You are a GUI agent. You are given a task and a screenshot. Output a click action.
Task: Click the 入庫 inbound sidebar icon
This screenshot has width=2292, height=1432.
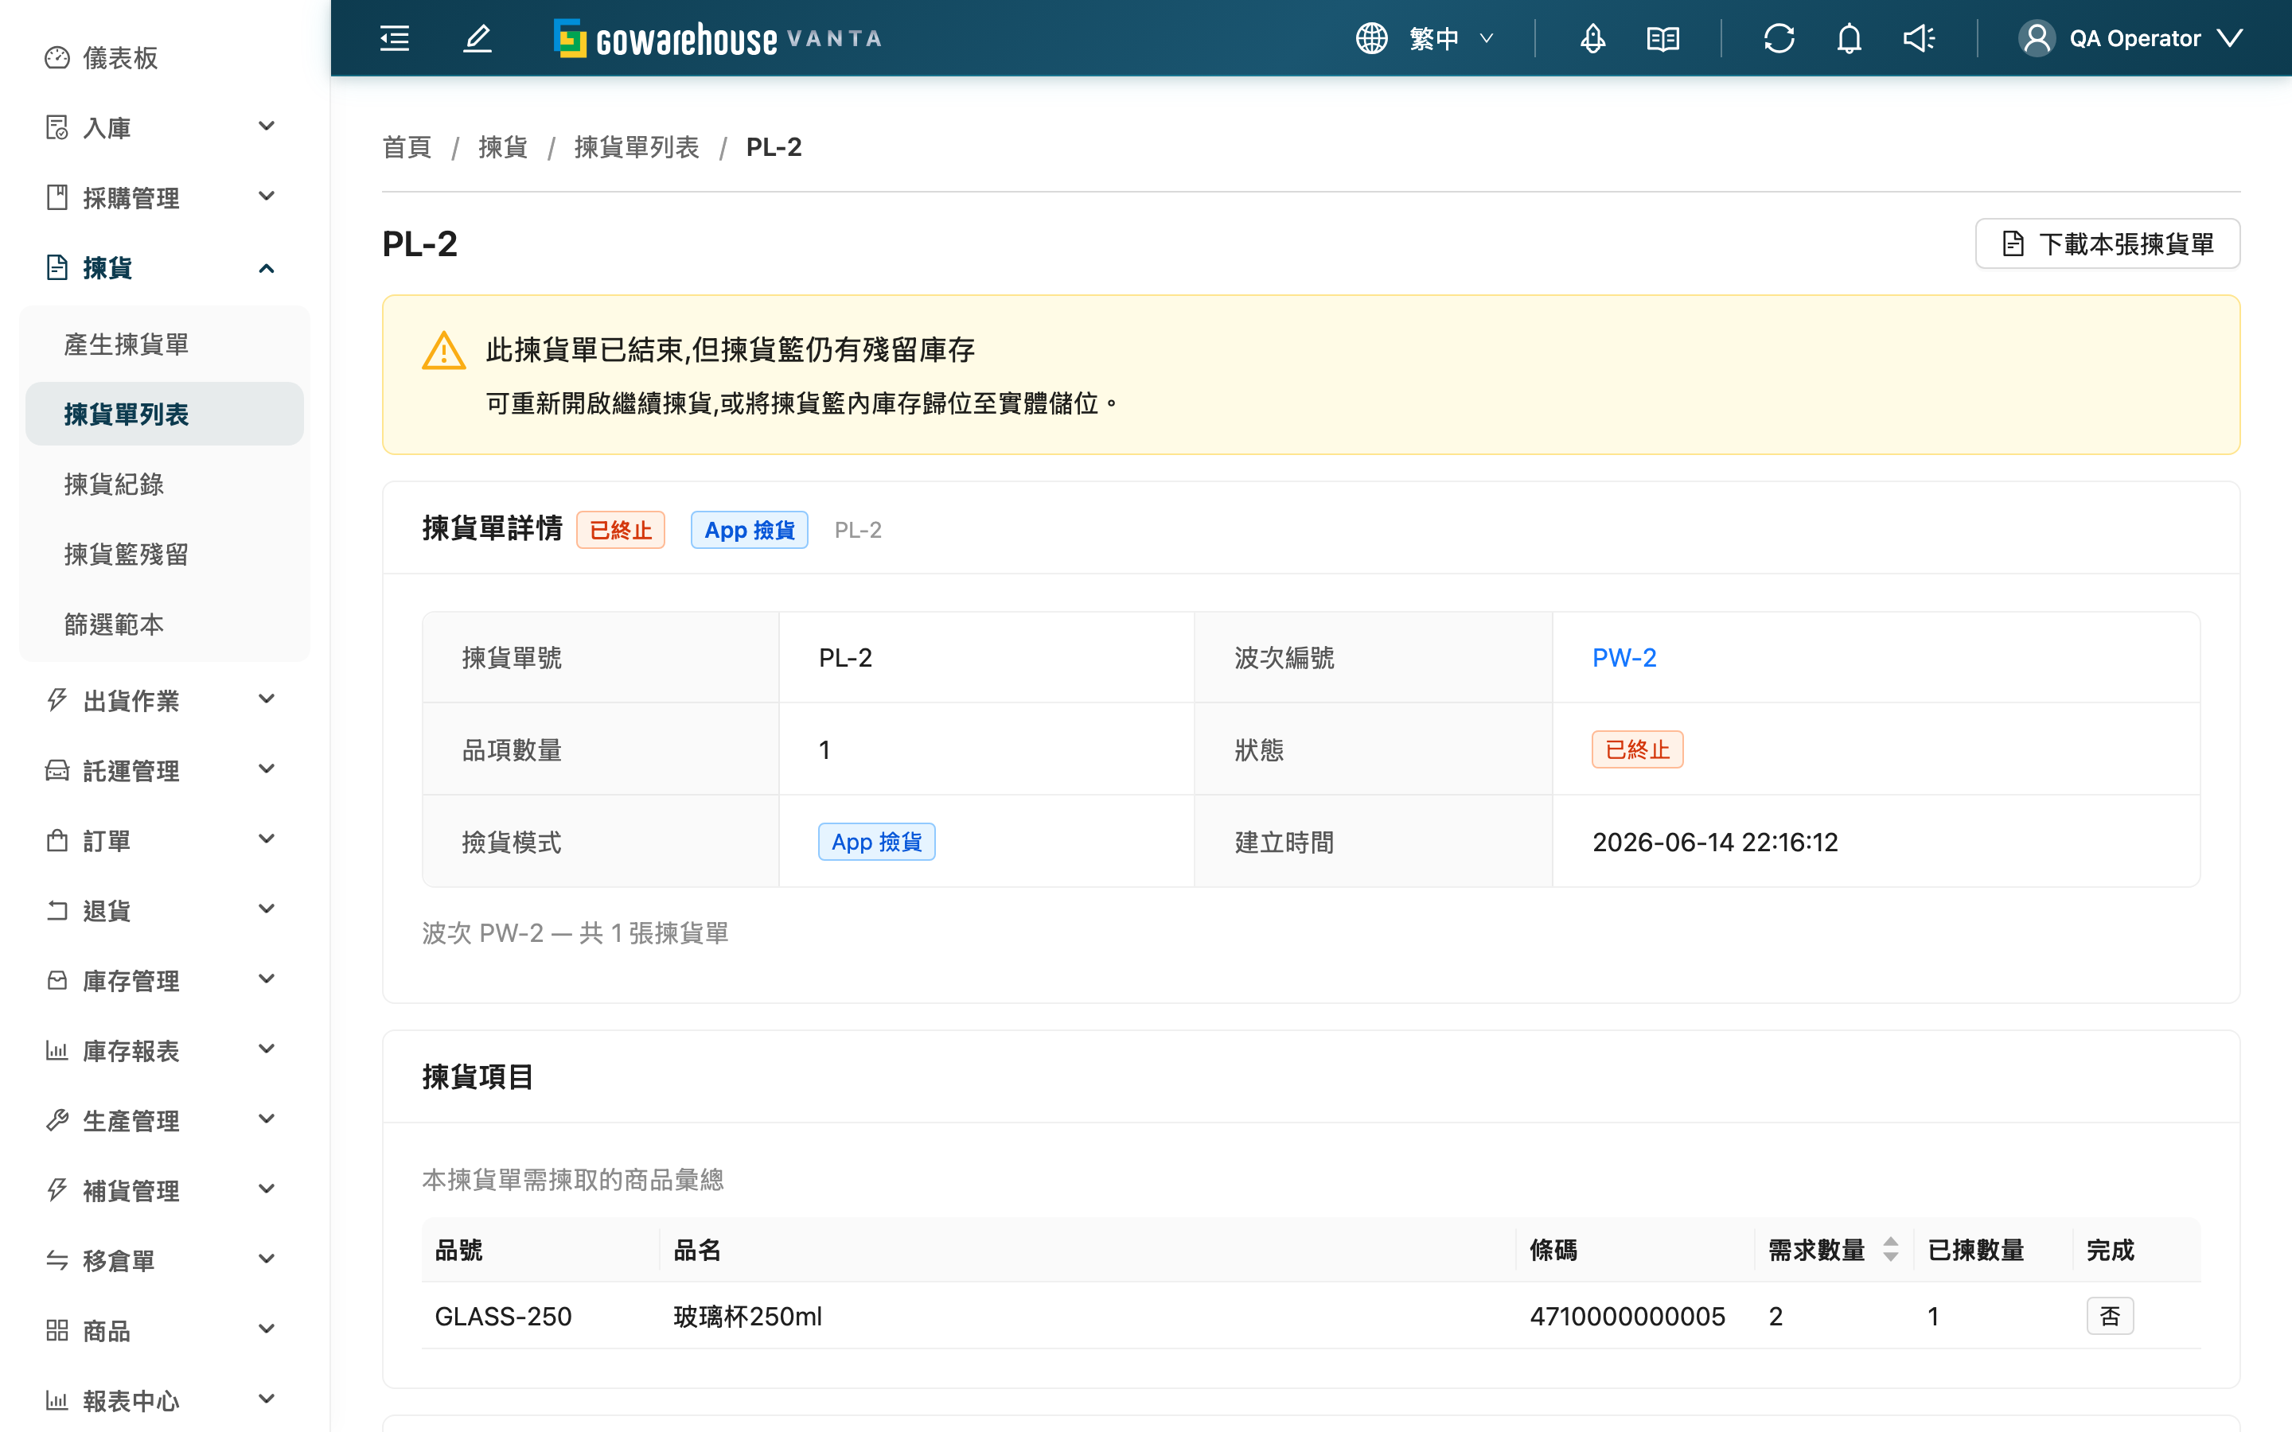(57, 127)
